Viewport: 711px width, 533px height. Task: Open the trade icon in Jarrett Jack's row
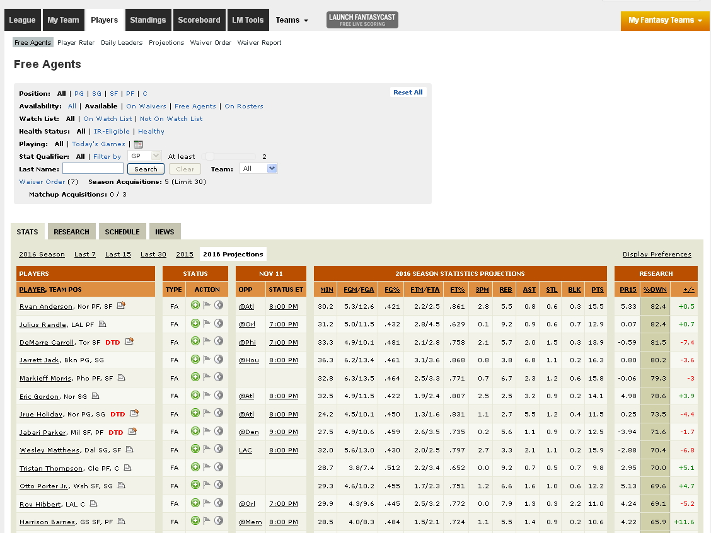pyautogui.click(x=219, y=359)
